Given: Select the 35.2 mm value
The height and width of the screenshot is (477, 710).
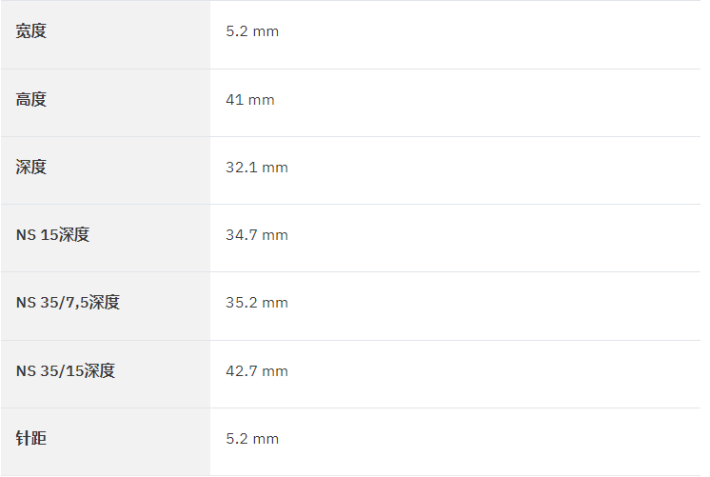Looking at the screenshot, I should pyautogui.click(x=257, y=302).
